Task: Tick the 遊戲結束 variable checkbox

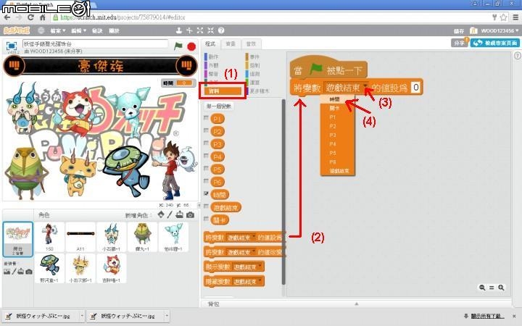Action: (206, 206)
